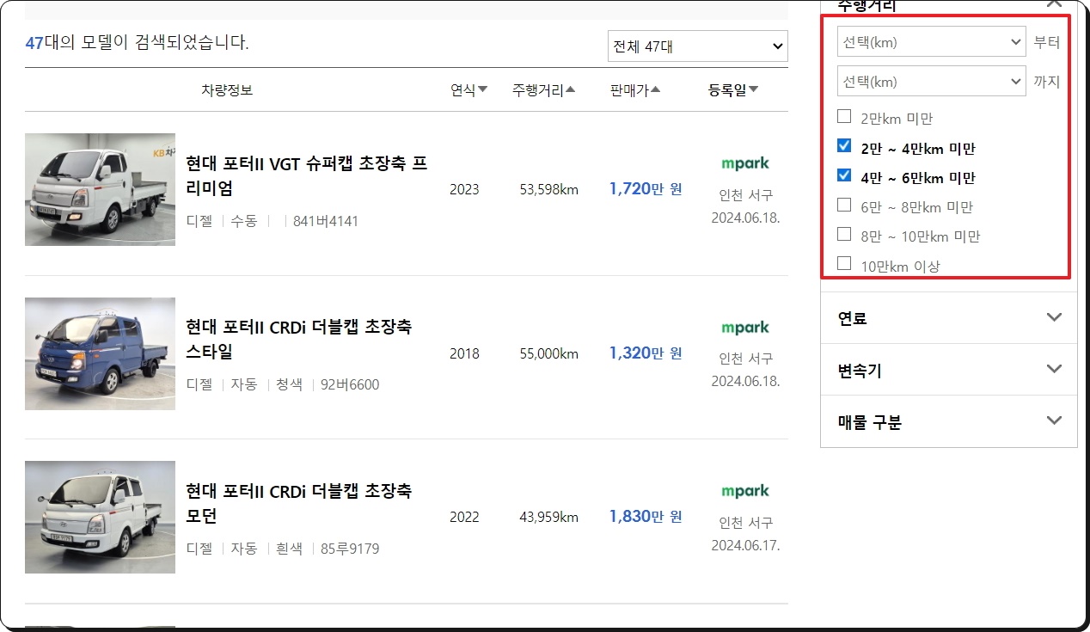The image size is (1090, 632).
Task: Sort list by 주행거리 column
Action: [544, 90]
